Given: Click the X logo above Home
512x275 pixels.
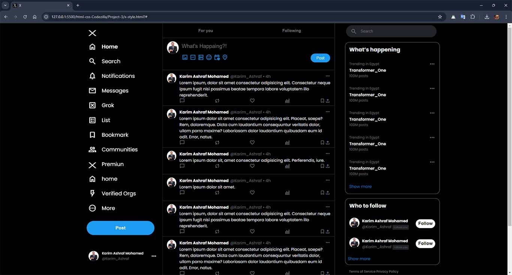Looking at the screenshot, I should pos(92,33).
